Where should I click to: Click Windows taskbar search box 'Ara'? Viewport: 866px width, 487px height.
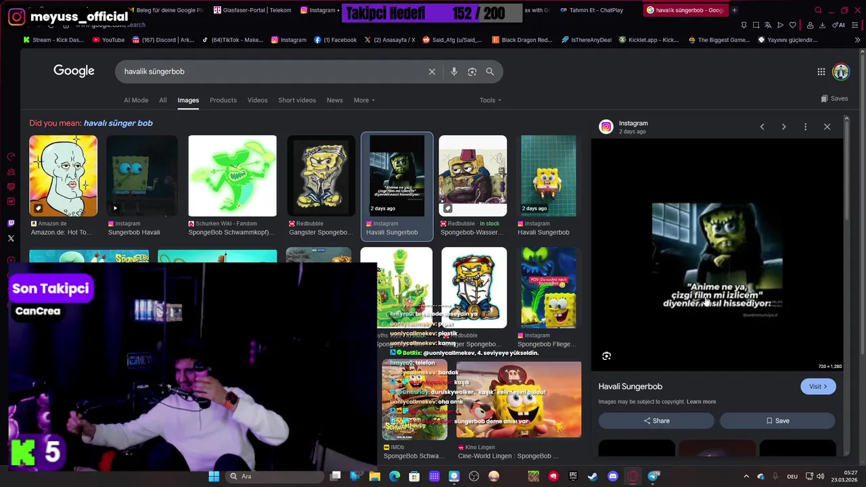[274, 476]
